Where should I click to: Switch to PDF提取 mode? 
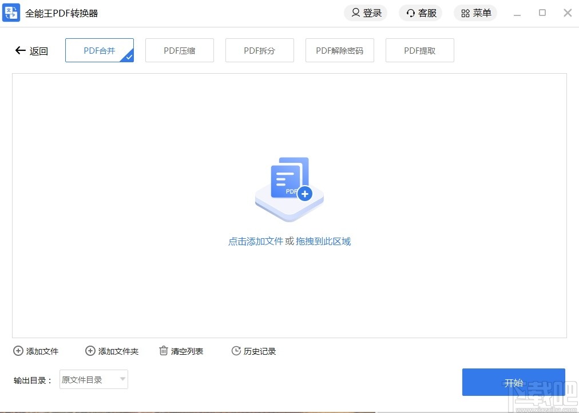[x=419, y=50]
